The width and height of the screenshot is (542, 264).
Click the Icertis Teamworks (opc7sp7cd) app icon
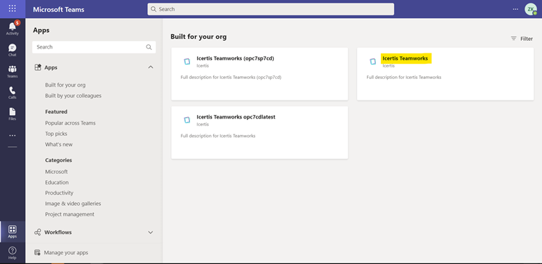[187, 62]
